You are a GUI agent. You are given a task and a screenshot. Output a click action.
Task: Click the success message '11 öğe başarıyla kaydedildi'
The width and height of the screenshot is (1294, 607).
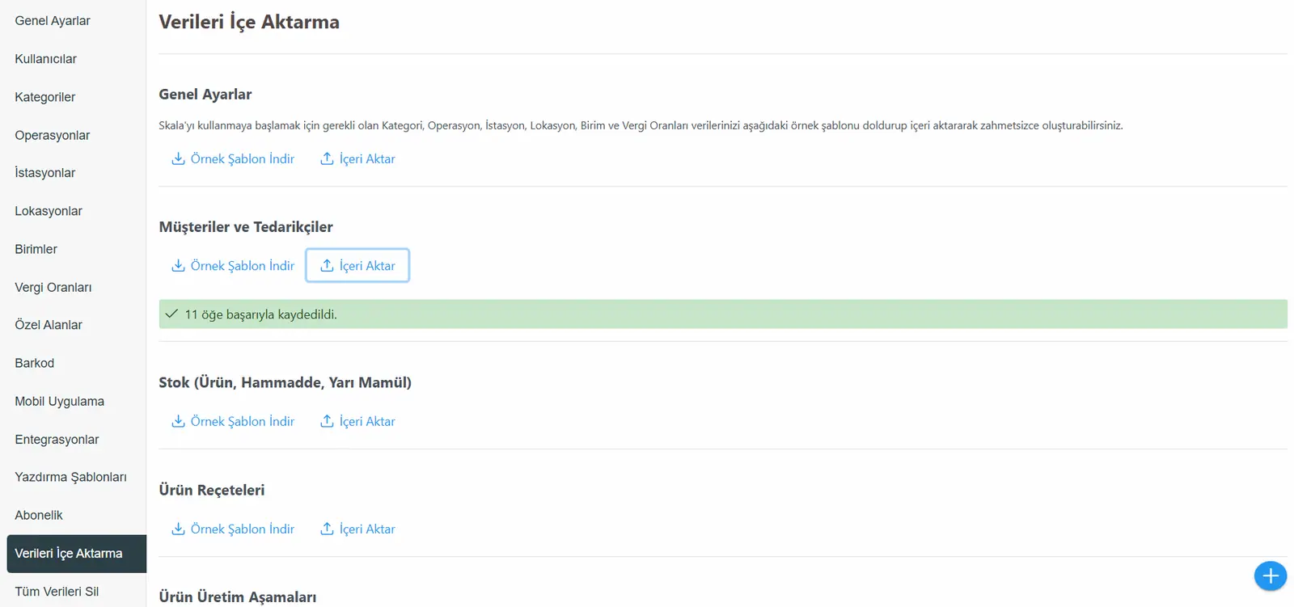click(x=260, y=314)
